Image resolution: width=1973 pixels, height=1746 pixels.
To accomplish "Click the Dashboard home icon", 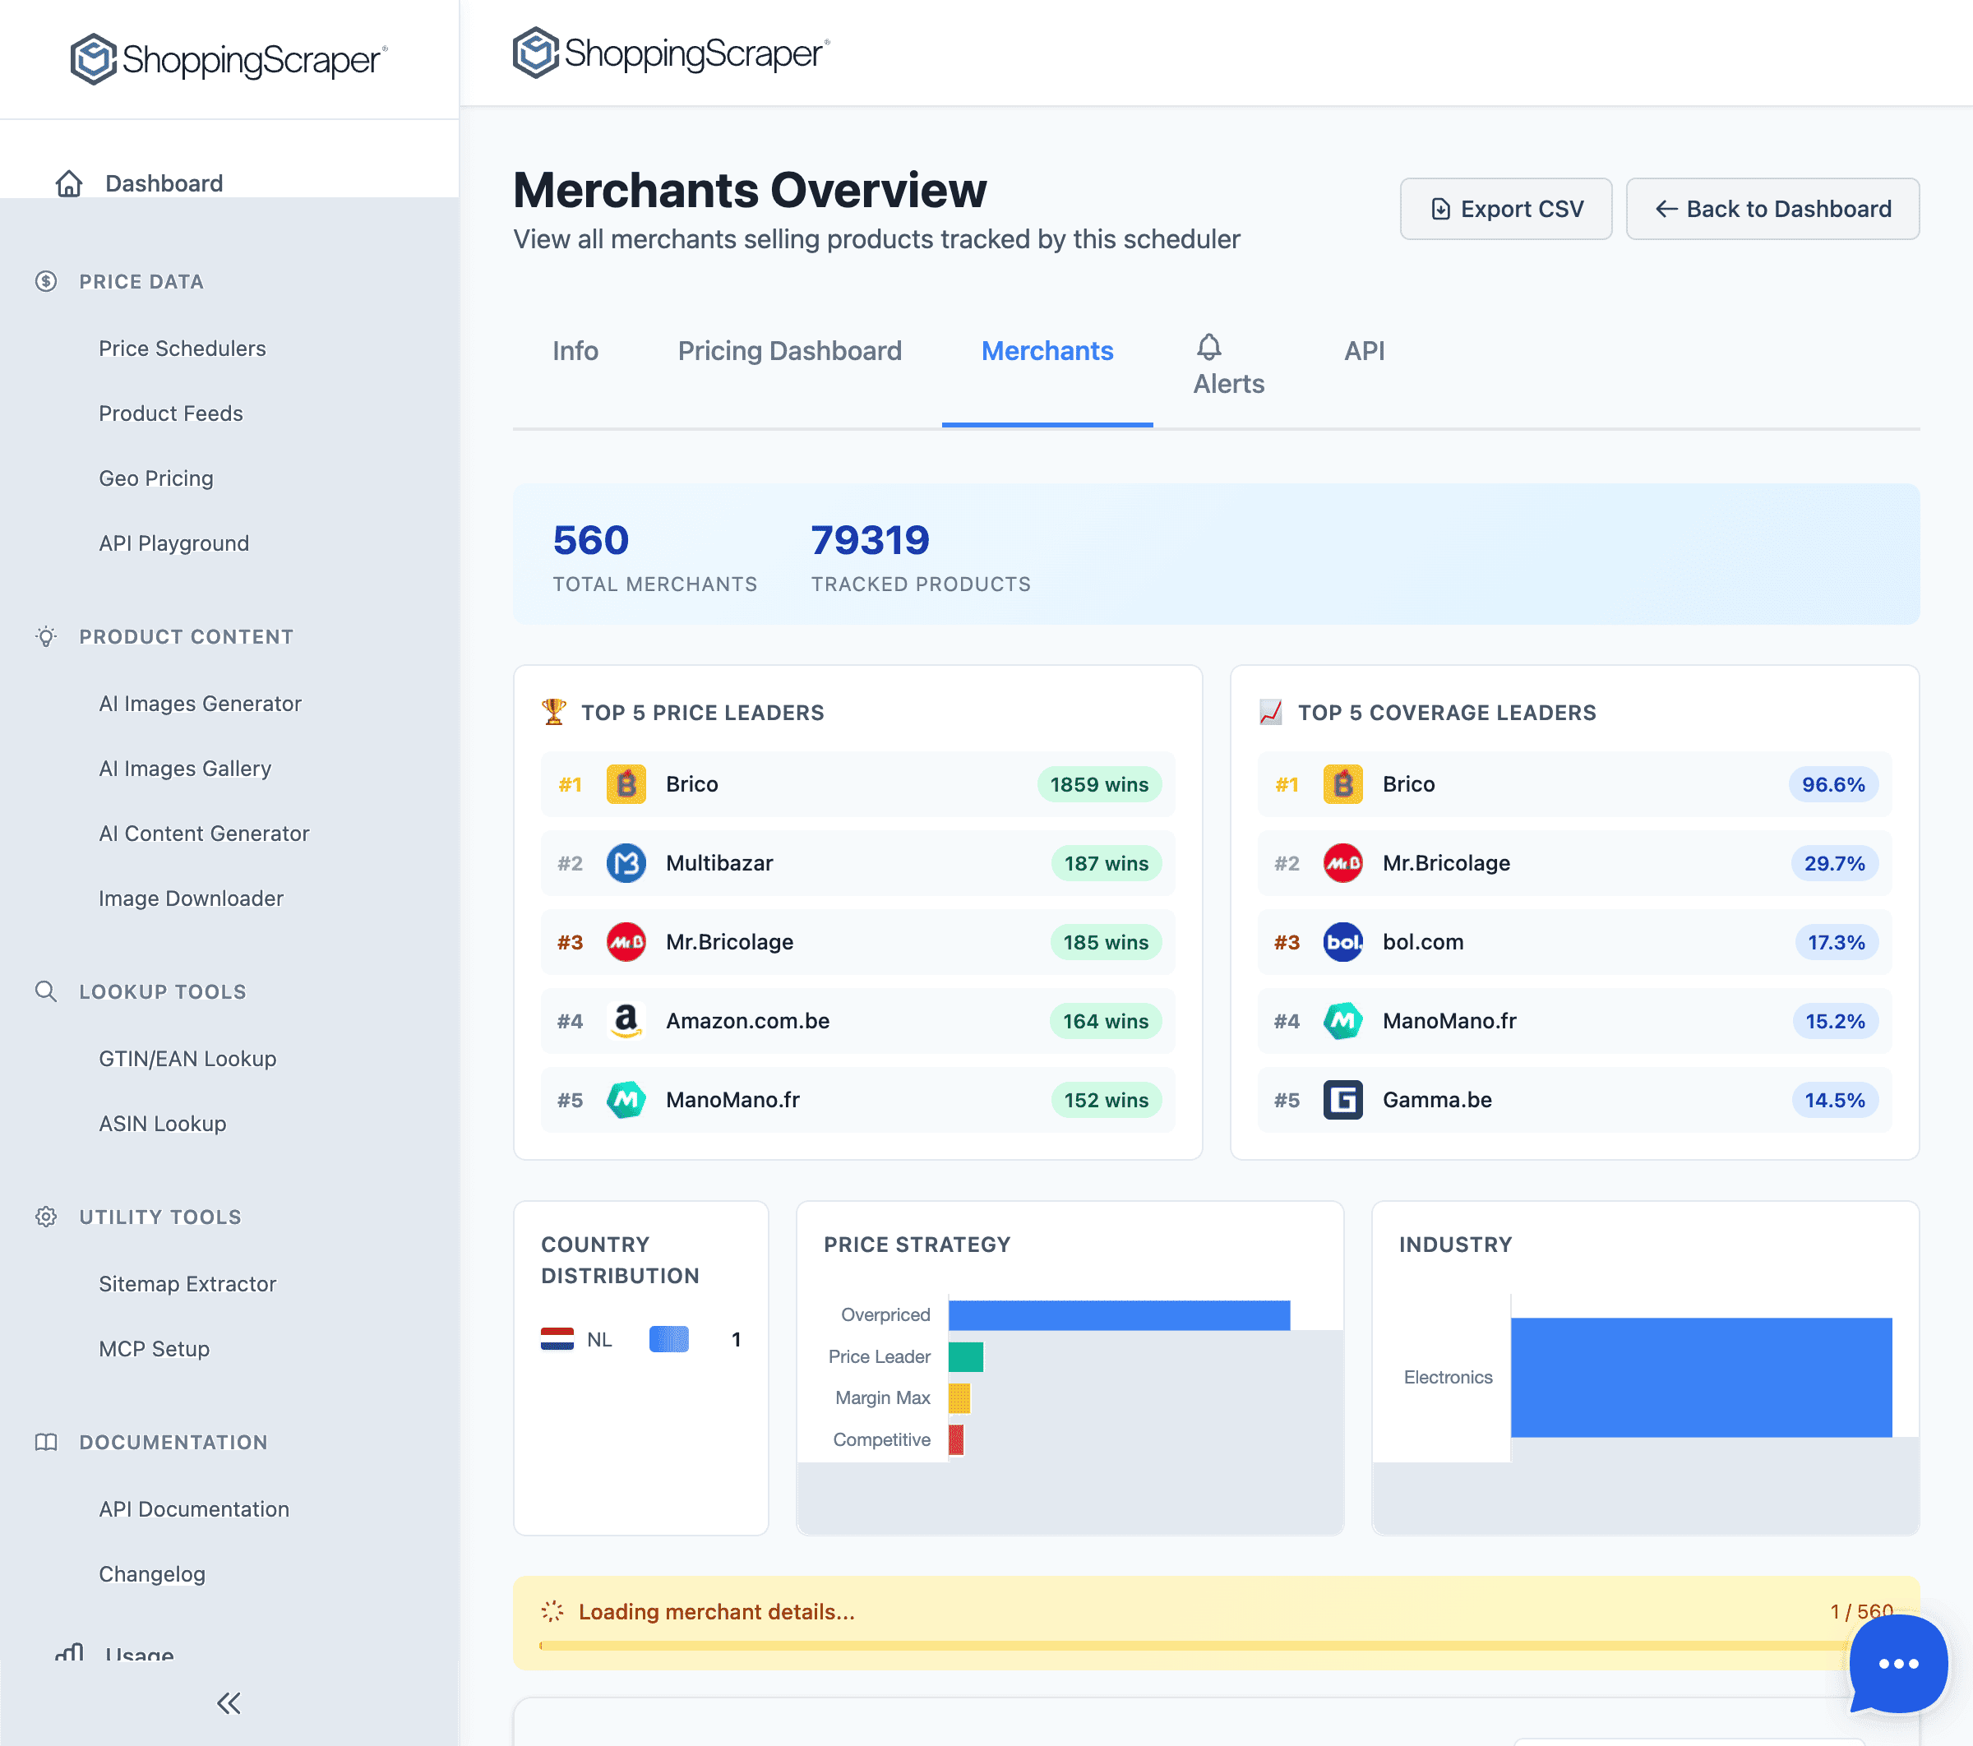I will 70,183.
